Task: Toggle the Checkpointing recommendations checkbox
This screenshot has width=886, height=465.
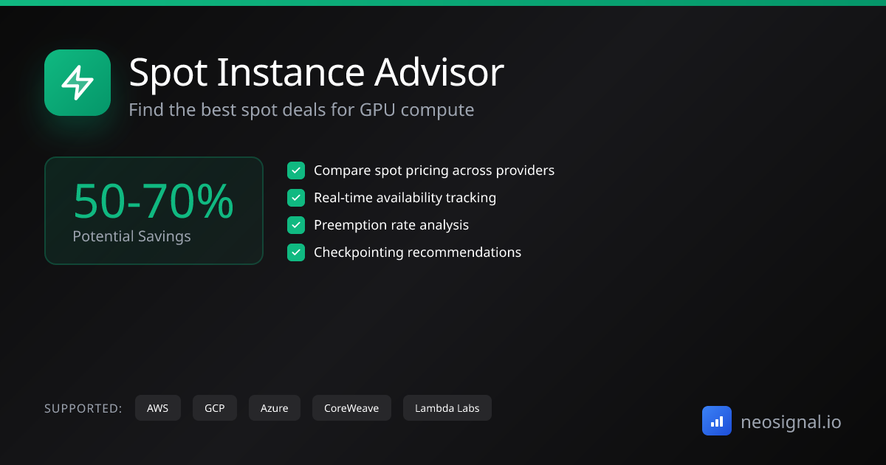Action: point(296,252)
